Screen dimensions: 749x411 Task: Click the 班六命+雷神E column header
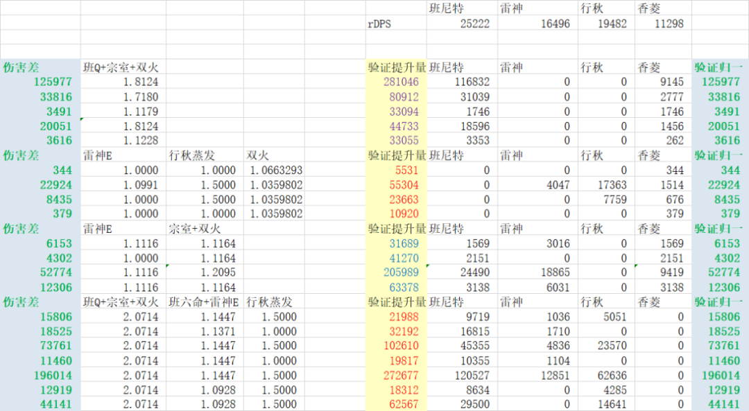coord(203,301)
